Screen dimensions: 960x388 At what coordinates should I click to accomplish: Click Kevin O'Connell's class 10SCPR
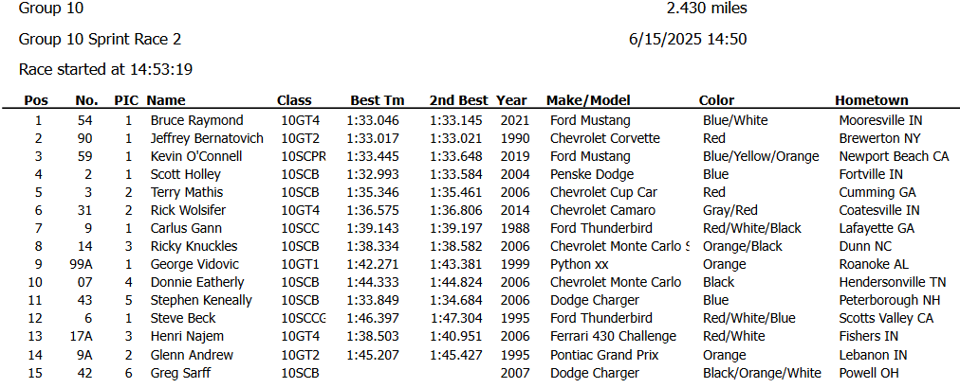303,156
